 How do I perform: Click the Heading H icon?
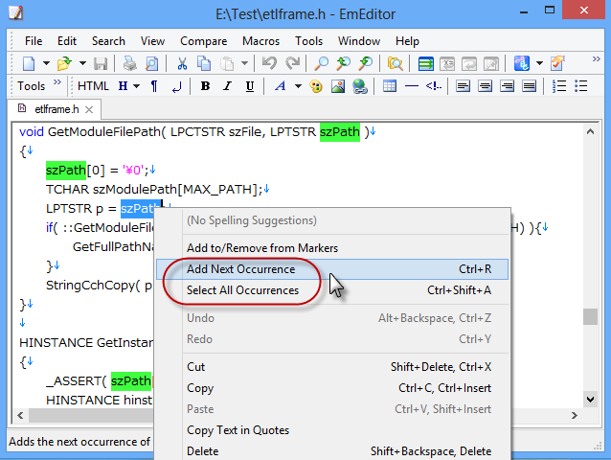(124, 86)
